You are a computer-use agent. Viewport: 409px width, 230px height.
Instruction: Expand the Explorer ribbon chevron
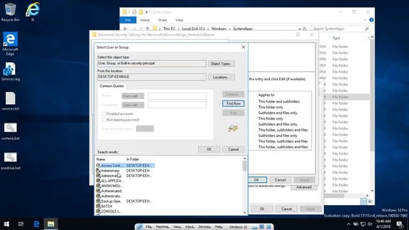pos(365,20)
